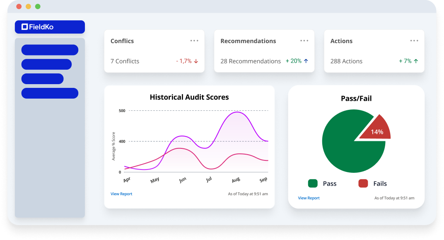Click the 'Pass' legend label
Viewport: 444px width, 240px height.
pos(330,184)
